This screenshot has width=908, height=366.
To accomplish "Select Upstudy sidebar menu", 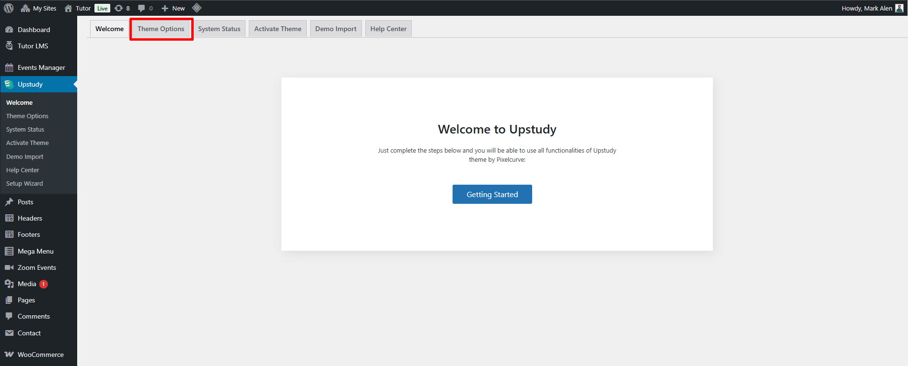I will 38,84.
